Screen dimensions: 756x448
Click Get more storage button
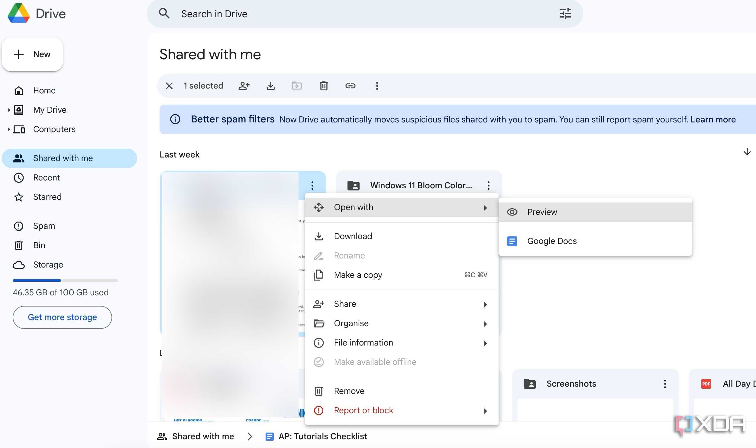click(x=62, y=317)
